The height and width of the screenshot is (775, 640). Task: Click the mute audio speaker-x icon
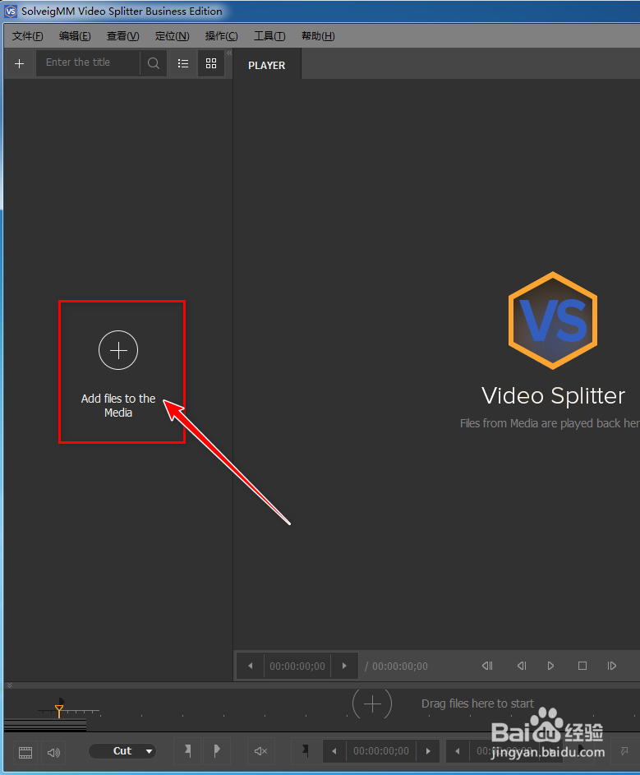[x=260, y=751]
